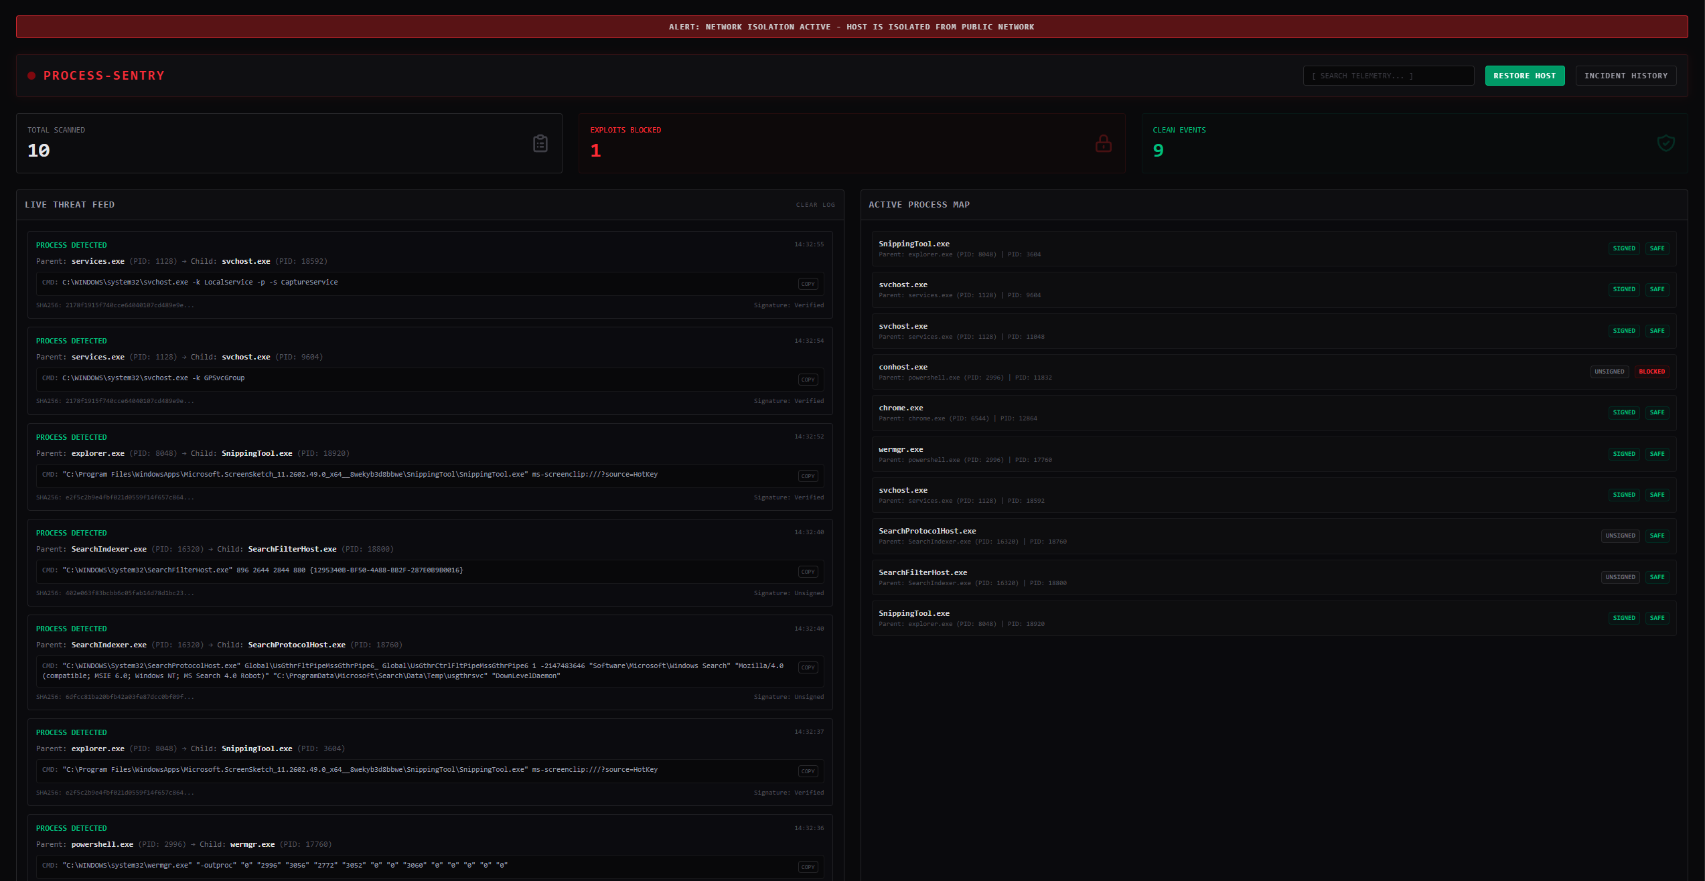Open Incident History
The height and width of the screenshot is (881, 1705).
click(x=1625, y=76)
